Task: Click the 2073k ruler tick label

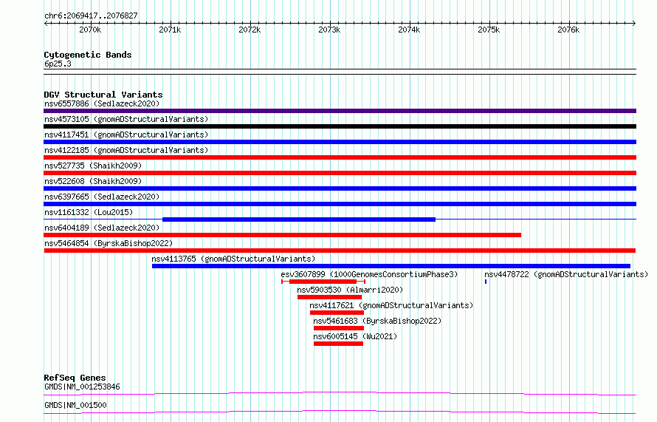Action: click(329, 30)
